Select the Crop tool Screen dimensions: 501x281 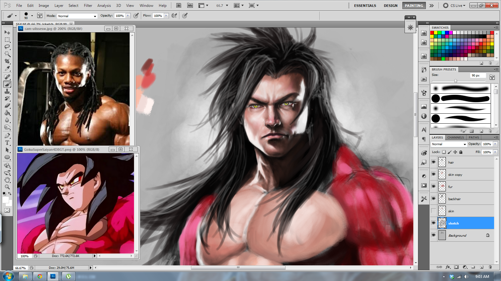(7, 61)
